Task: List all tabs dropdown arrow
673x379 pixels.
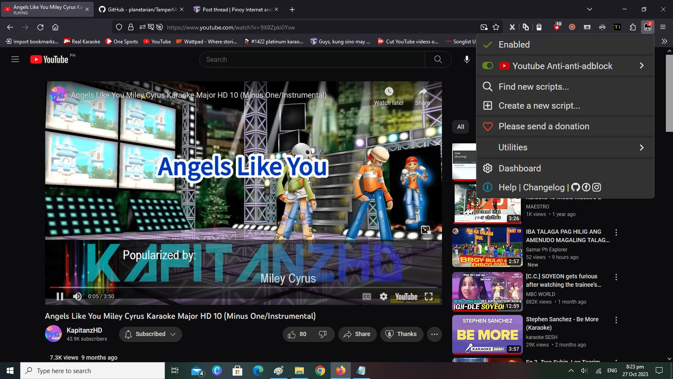Action: pos(590,9)
